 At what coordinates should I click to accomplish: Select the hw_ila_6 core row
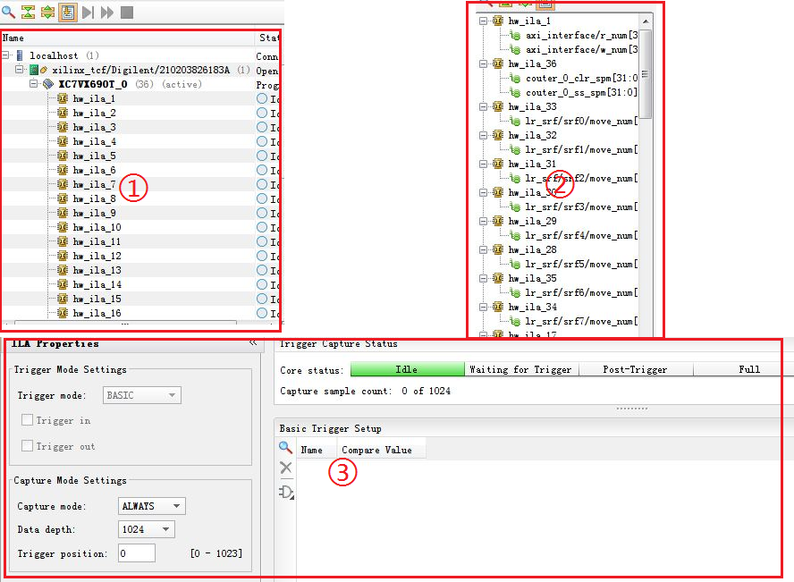pyautogui.click(x=94, y=170)
